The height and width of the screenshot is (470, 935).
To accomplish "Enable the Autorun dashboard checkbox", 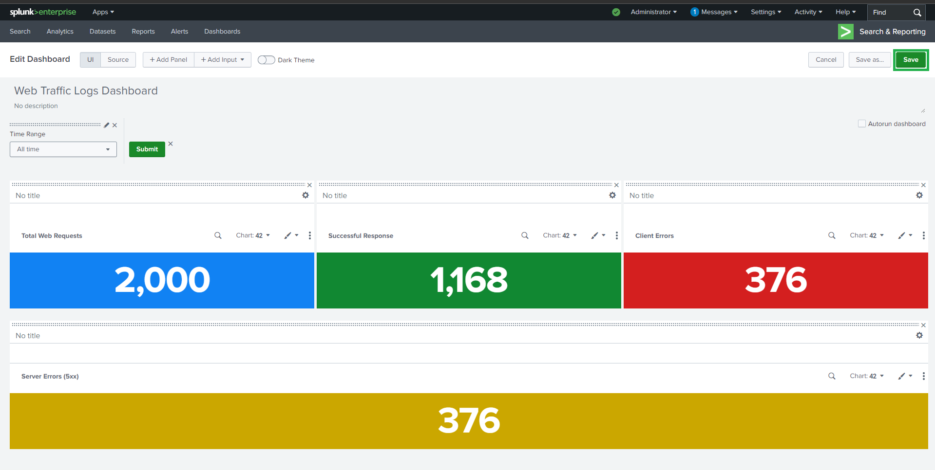I will tap(862, 124).
